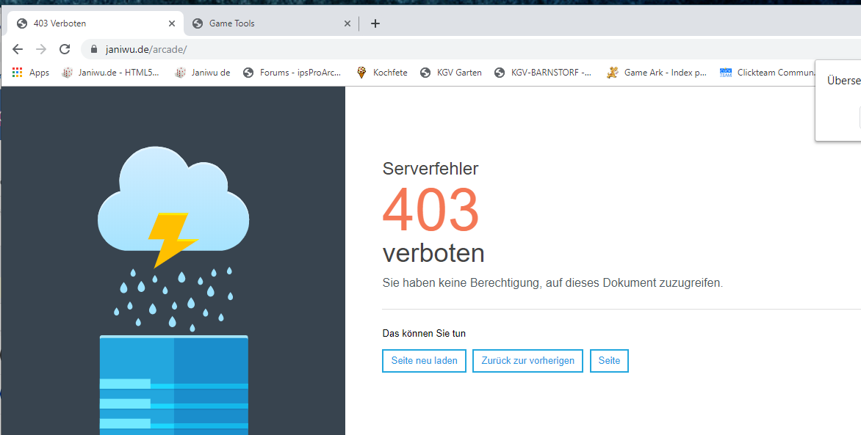The width and height of the screenshot is (861, 435).
Task: Switch to the Game Tools tab
Action: [257, 23]
